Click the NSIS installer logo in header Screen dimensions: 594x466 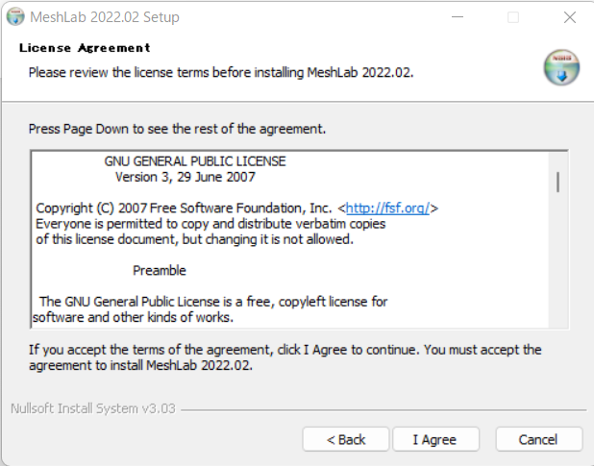point(561,67)
